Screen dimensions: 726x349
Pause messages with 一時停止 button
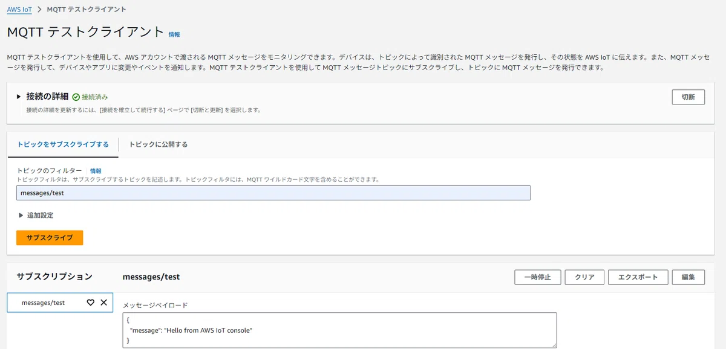tap(537, 277)
